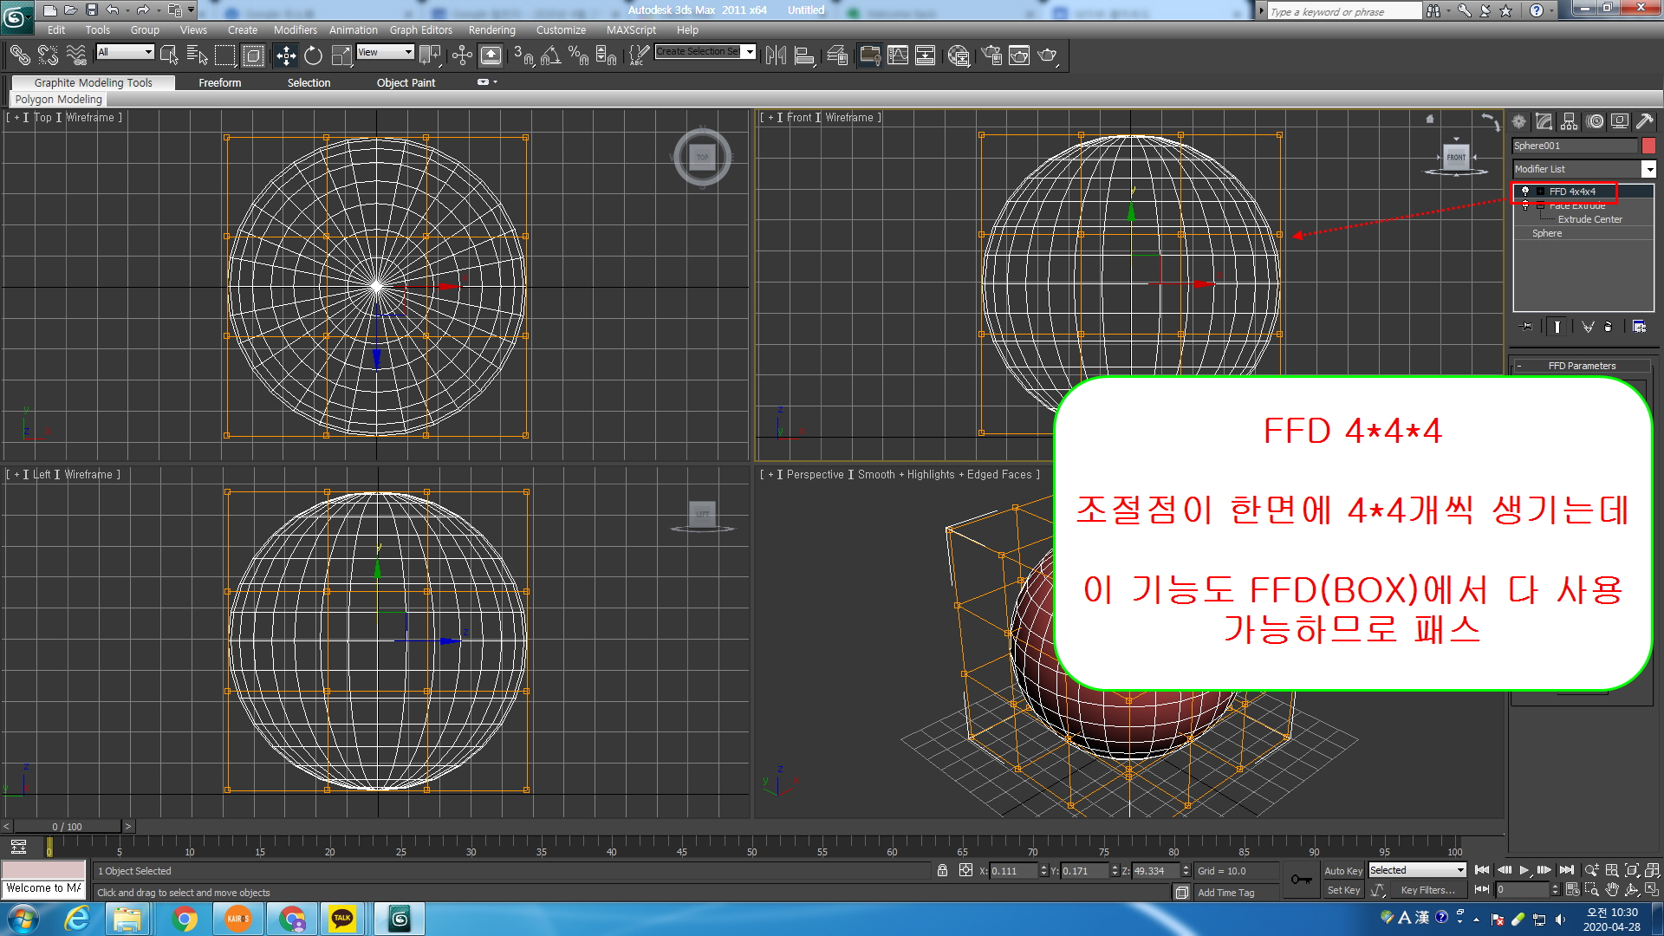This screenshot has height=936, width=1664.
Task: Switch to the Object Paint tab
Action: coord(406,83)
